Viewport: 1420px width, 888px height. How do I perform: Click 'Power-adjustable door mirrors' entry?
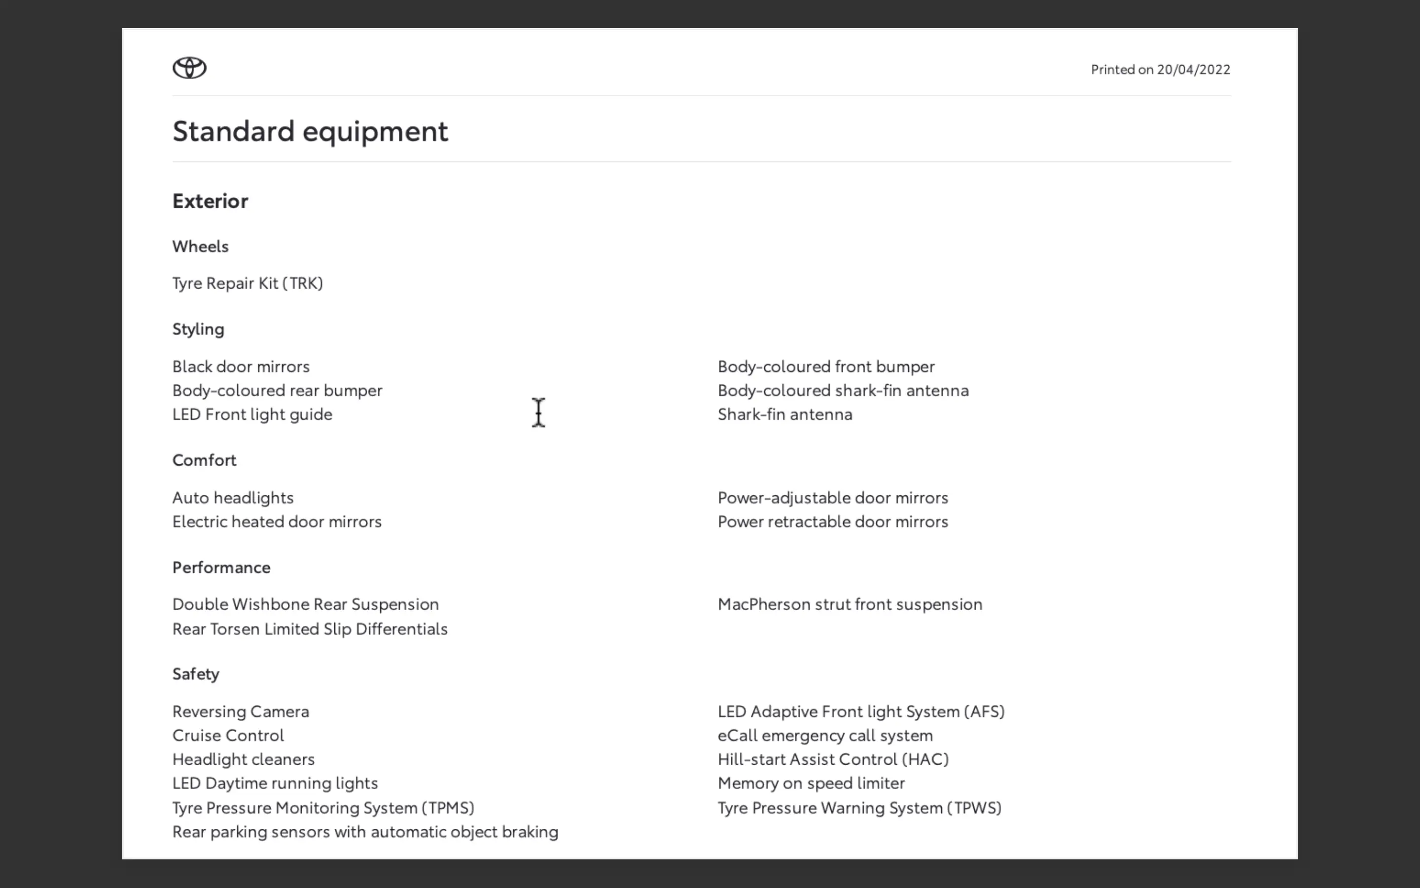(x=833, y=498)
